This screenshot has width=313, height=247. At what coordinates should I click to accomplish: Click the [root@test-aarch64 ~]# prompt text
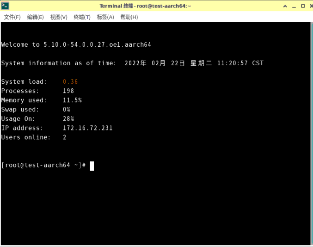(43, 166)
